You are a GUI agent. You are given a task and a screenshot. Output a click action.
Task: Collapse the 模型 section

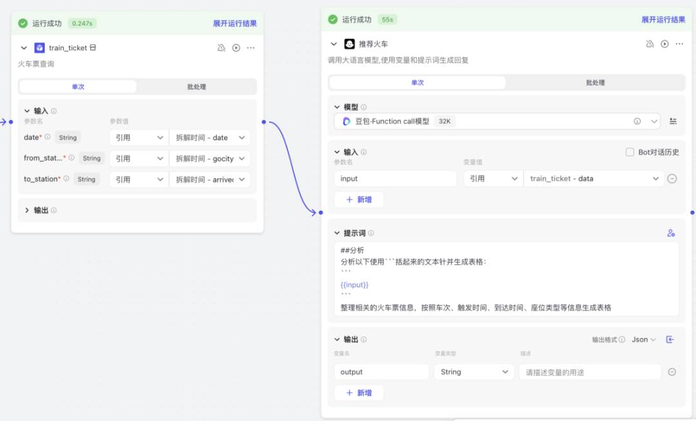(336, 107)
